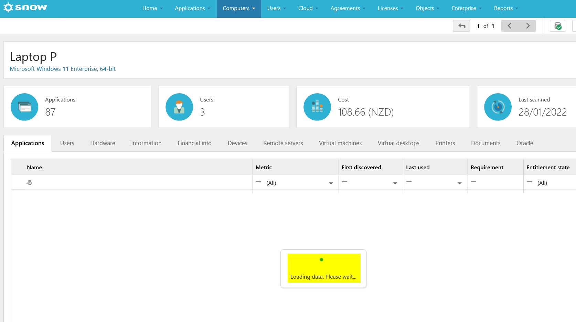Open the Computers menu in top navigation
Viewport: 576px width, 322px height.
(239, 8)
